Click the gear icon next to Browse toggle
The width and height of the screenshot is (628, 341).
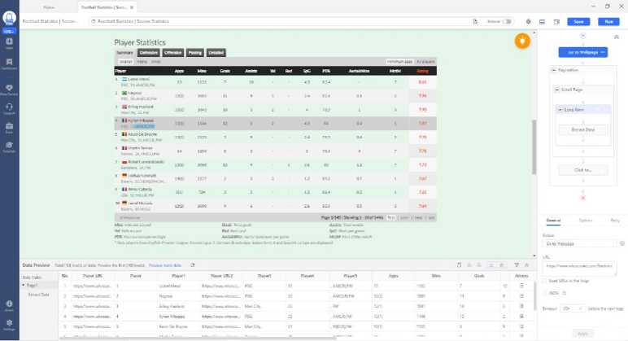[528, 22]
